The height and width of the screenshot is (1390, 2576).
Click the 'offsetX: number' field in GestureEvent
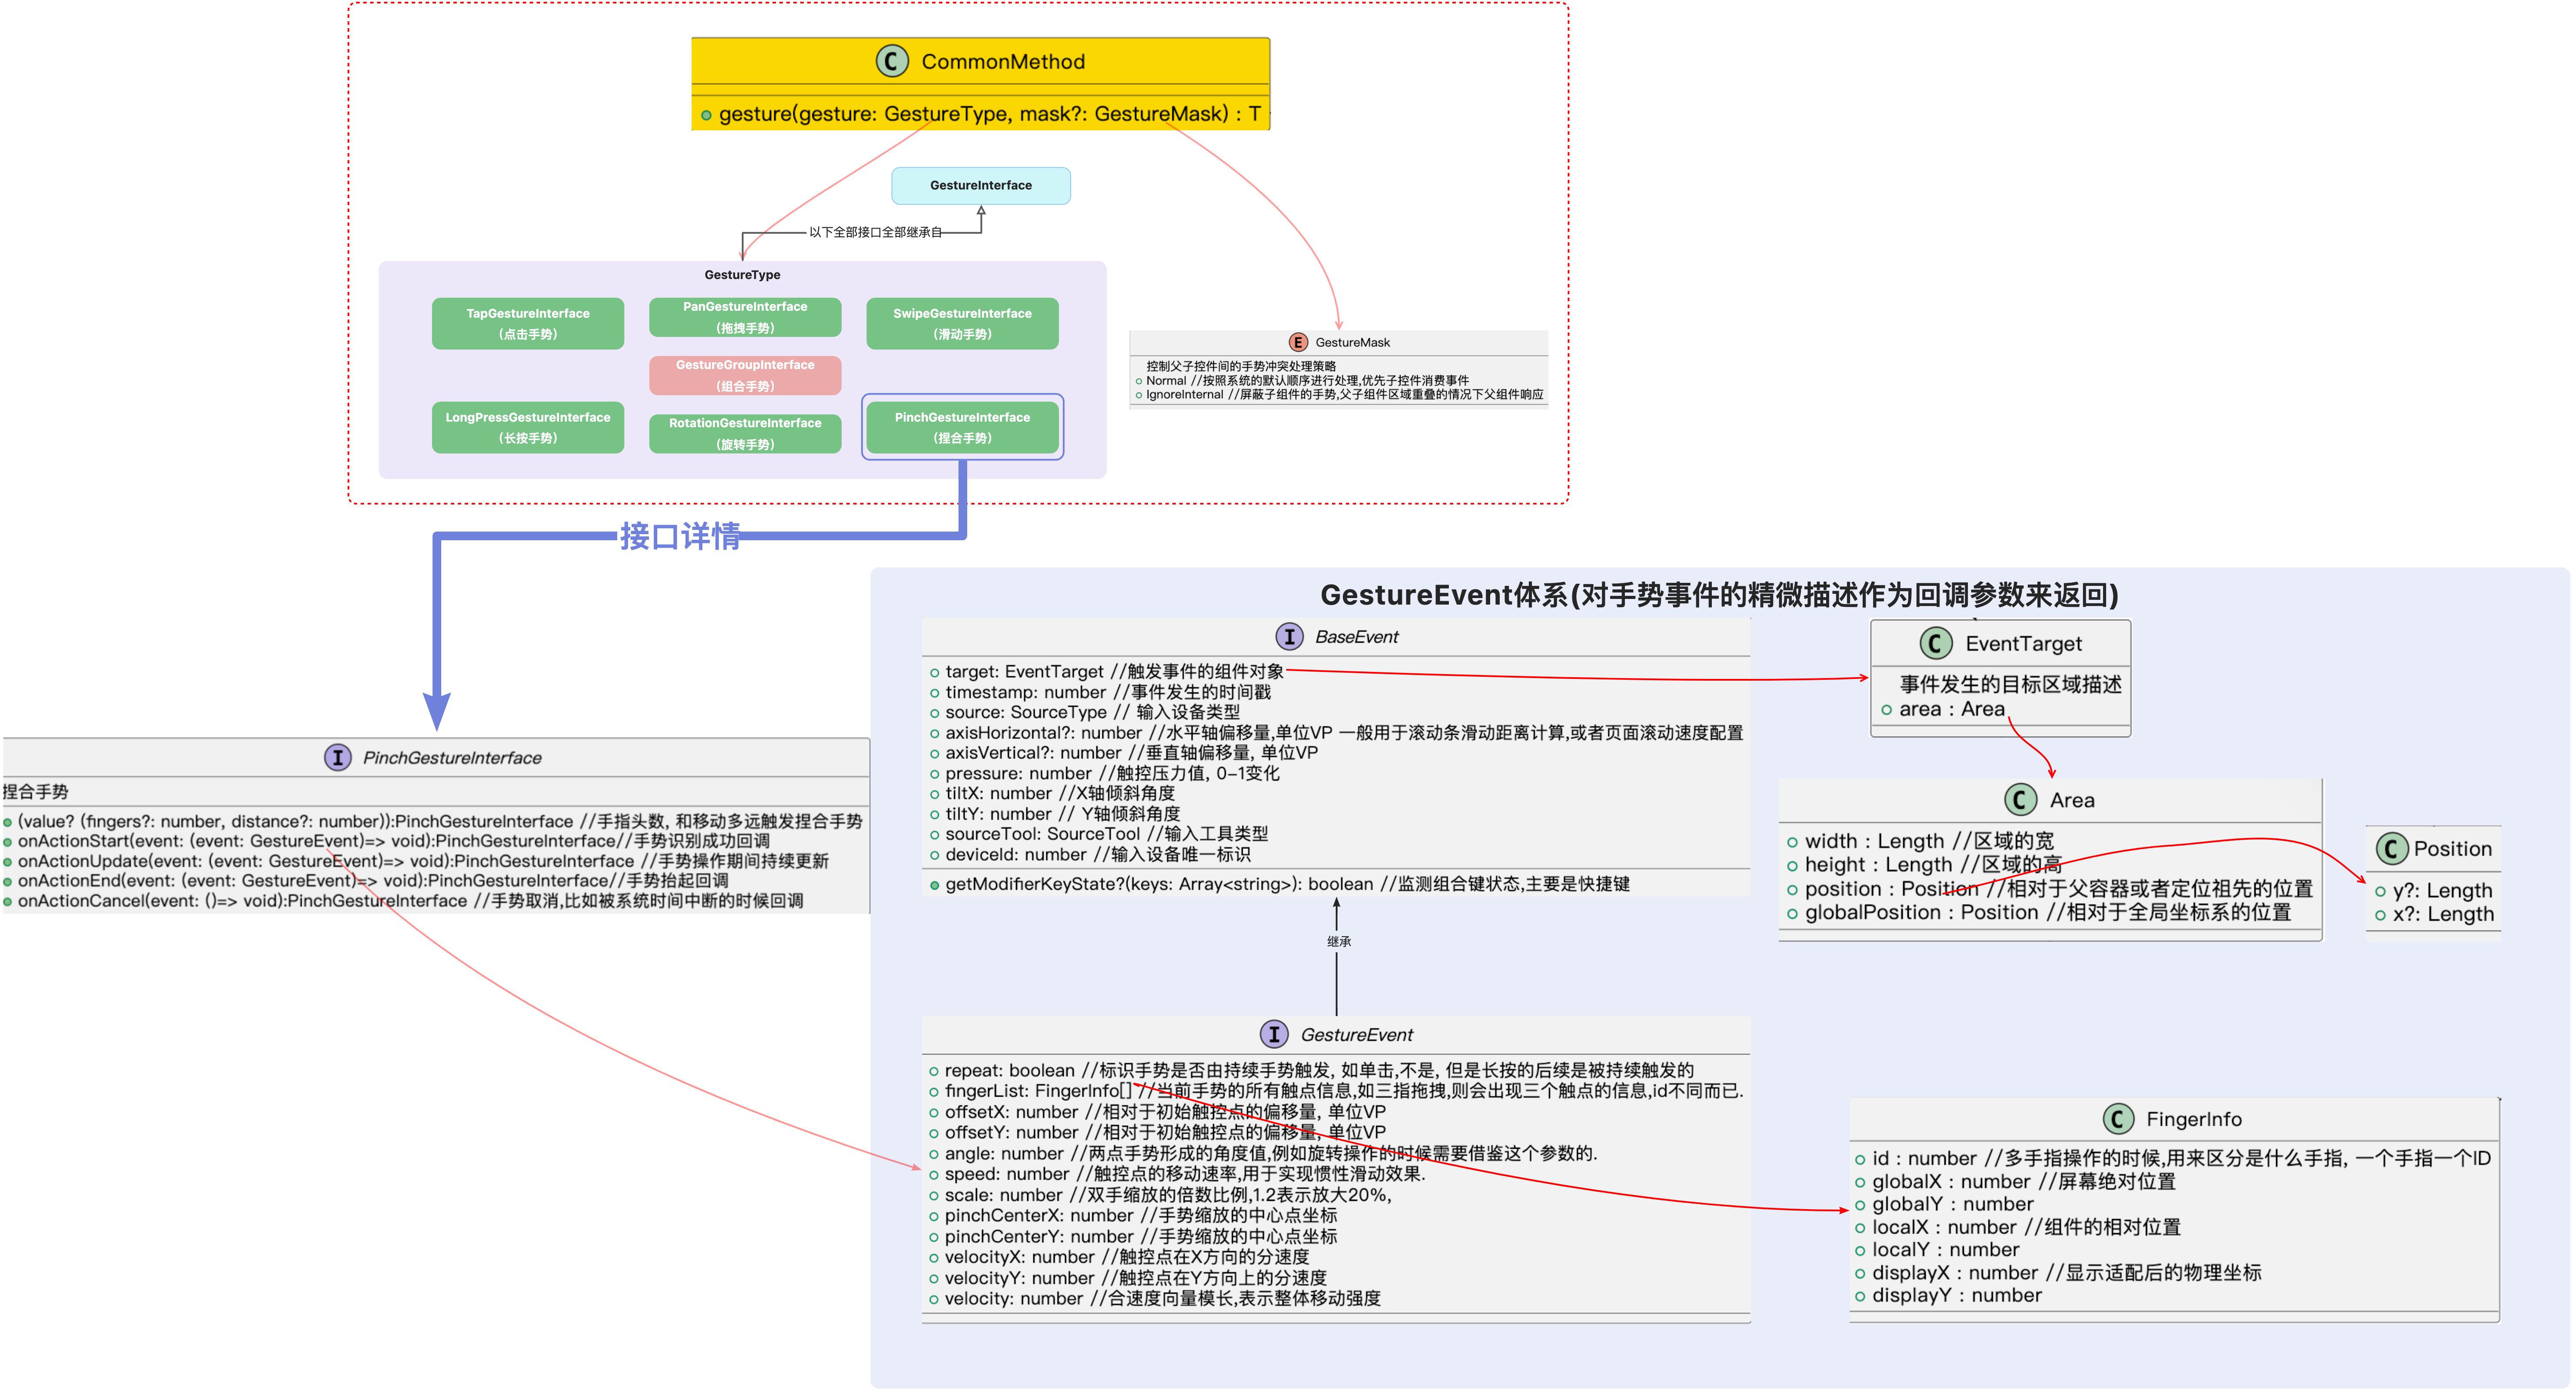tap(1157, 1112)
